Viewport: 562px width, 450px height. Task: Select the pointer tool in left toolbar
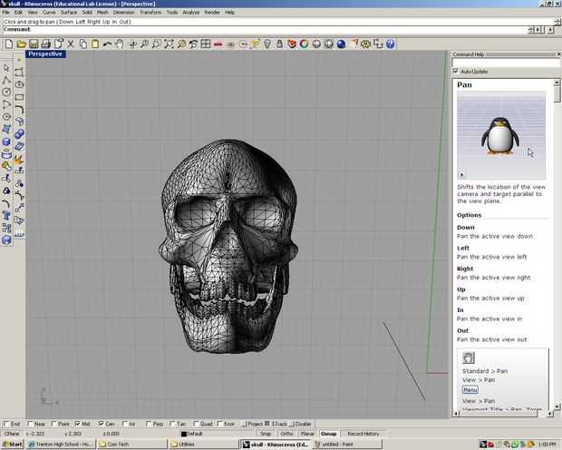(6, 68)
